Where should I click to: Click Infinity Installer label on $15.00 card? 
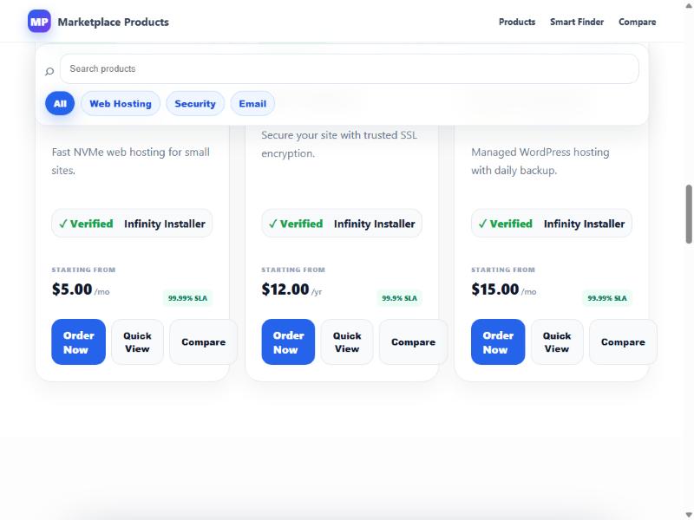(x=584, y=224)
